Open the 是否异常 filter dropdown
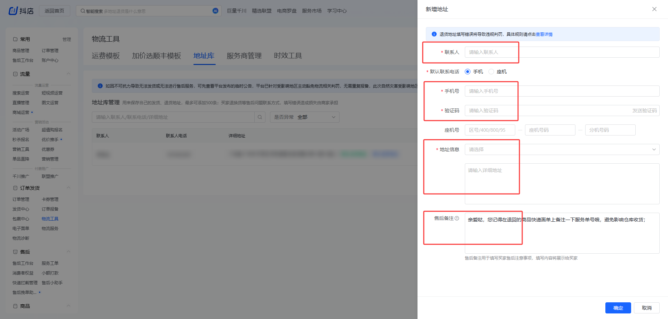The width and height of the screenshot is (668, 319). 304,117
